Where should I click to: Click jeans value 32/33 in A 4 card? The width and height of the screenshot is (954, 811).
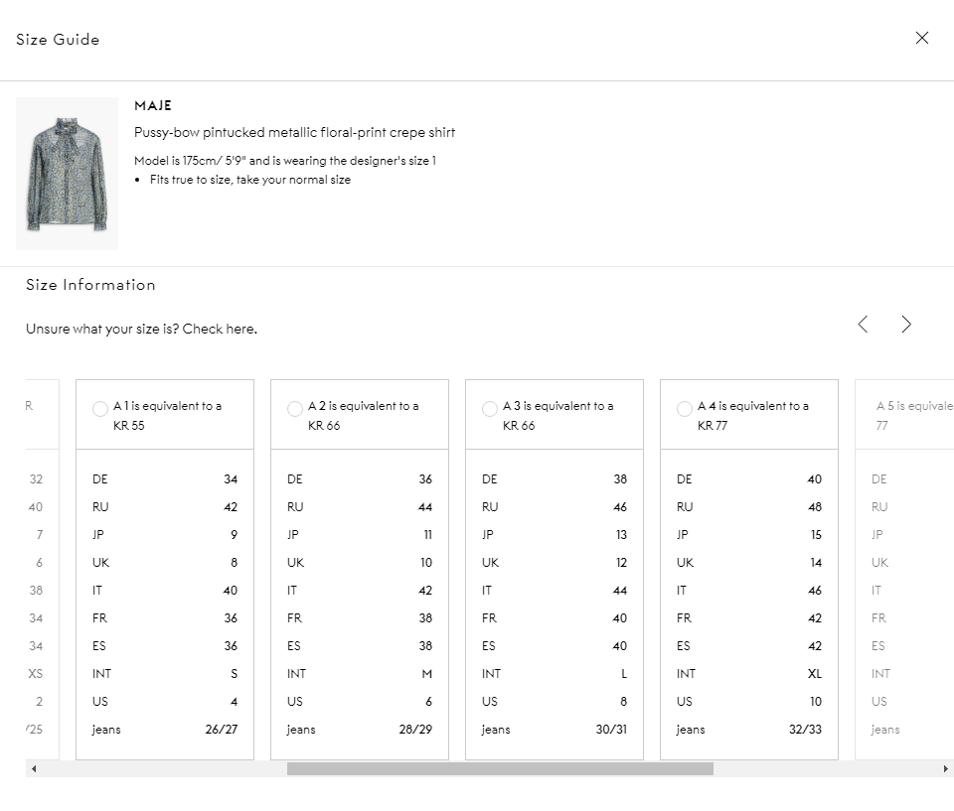(805, 730)
